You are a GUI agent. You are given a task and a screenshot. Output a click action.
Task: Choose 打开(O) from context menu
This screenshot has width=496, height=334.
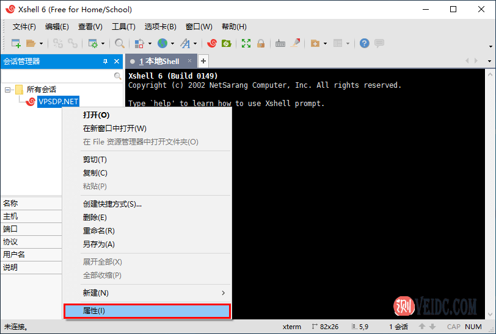click(x=147, y=115)
